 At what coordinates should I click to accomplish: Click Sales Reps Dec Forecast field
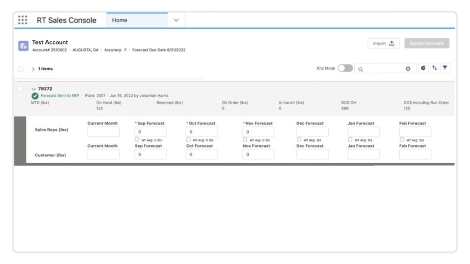pyautogui.click(x=312, y=132)
